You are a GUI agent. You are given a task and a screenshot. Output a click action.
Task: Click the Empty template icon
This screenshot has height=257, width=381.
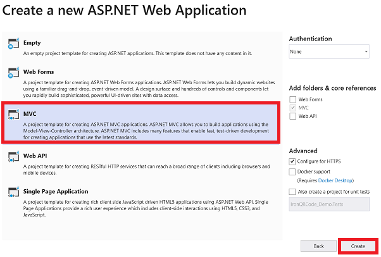click(13, 44)
